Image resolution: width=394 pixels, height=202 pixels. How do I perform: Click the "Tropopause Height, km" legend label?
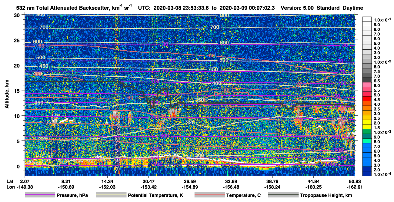(326, 195)
